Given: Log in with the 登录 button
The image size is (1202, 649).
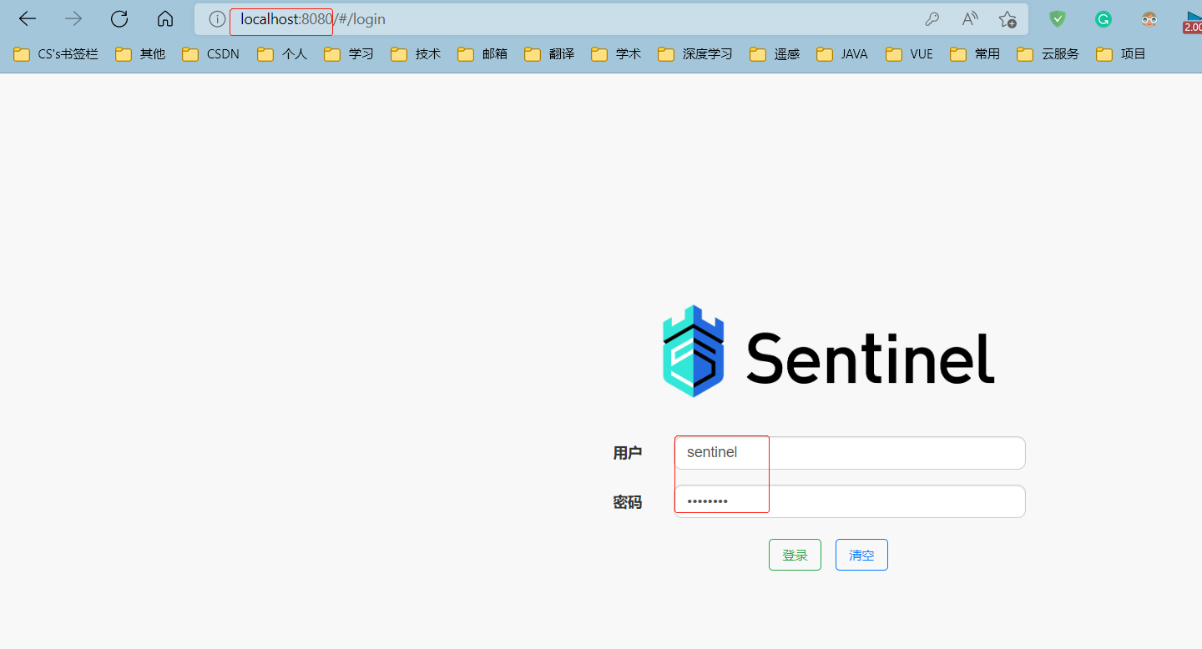Looking at the screenshot, I should 795,555.
